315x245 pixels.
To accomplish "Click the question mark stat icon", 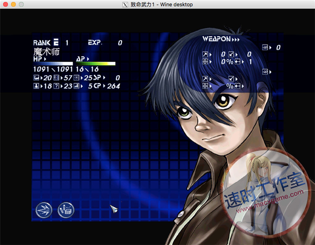I will (56, 86).
